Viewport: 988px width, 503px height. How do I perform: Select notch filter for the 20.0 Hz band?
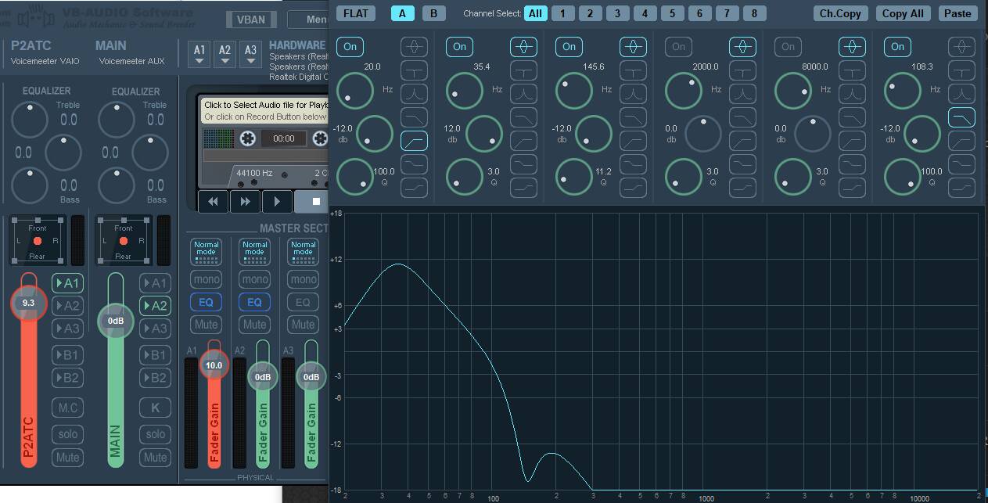(415, 70)
